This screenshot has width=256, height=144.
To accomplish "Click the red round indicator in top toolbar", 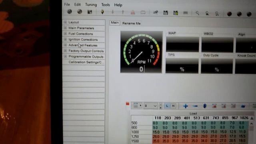I will (229, 14).
